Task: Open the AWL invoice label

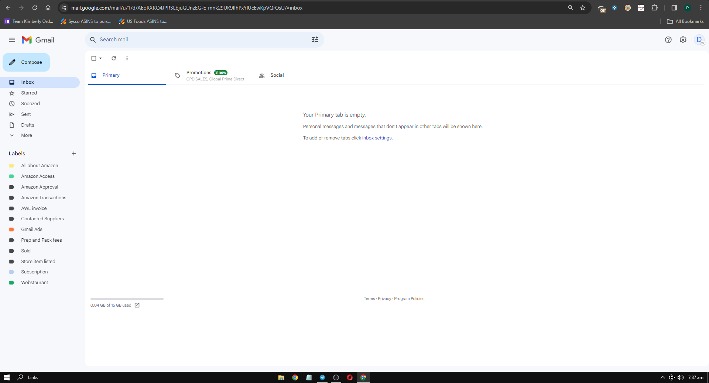Action: click(40, 208)
